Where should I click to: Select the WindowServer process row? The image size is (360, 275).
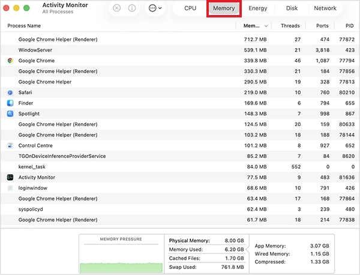[180, 50]
